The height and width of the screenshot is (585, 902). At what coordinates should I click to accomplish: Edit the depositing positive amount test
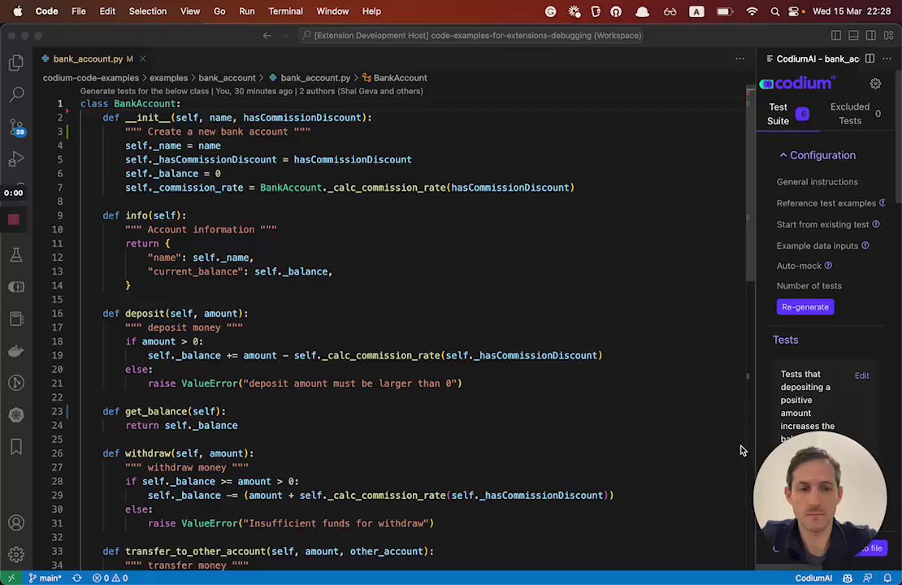861,375
